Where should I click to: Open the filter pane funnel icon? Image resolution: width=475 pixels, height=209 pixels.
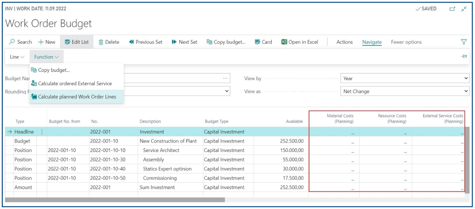(464, 42)
